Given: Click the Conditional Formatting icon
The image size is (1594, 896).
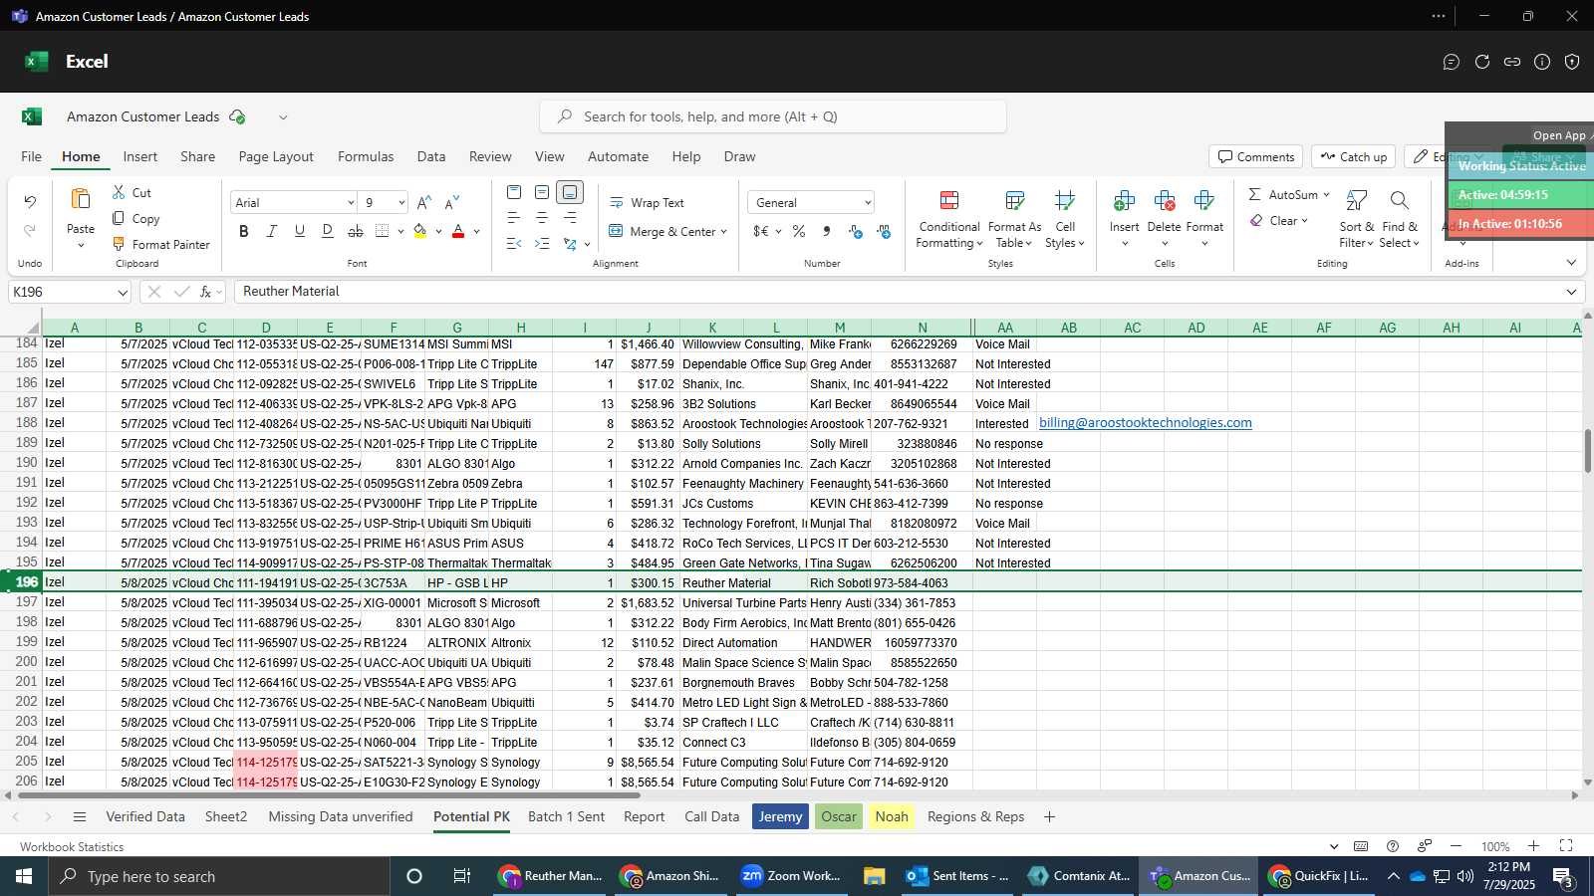Looking at the screenshot, I should pyautogui.click(x=949, y=201).
